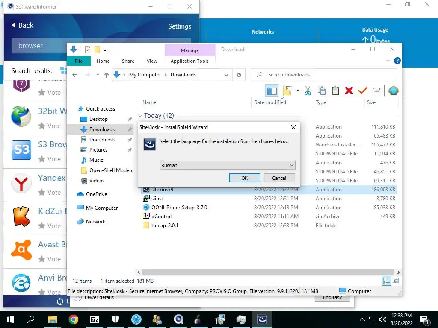Open the recent locations dropdown arrow
Screen dimensions: 438x328
pyautogui.click(x=98, y=75)
